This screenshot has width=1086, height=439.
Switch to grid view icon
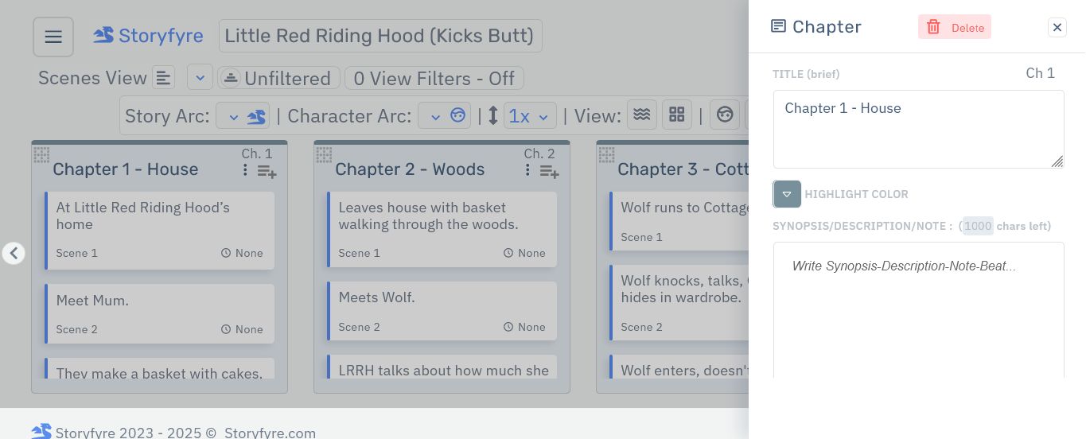[x=677, y=115]
